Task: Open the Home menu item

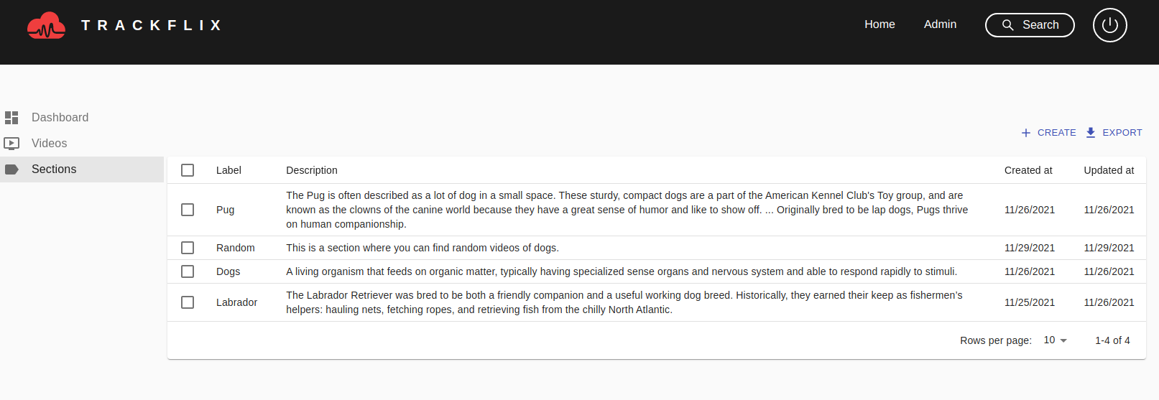Action: click(879, 24)
